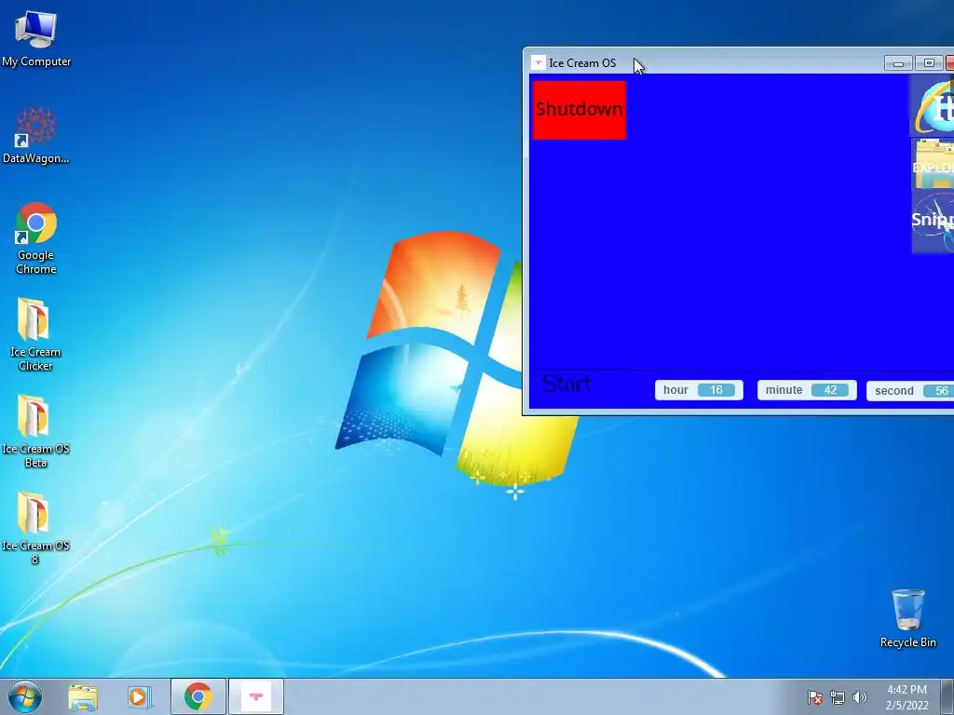Viewport: 954px width, 715px height.
Task: Open the Explorer folder icon in Ice Cream OS
Action: point(934,165)
